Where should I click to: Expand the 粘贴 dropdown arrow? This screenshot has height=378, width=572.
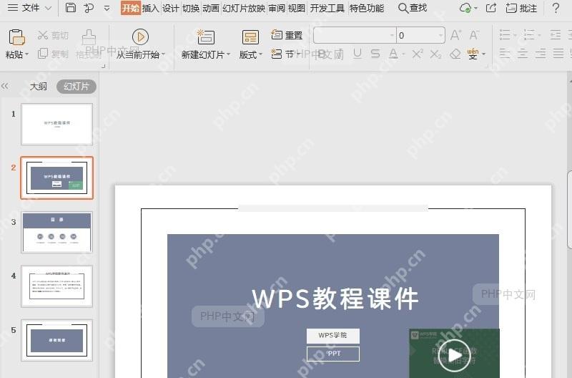point(26,55)
